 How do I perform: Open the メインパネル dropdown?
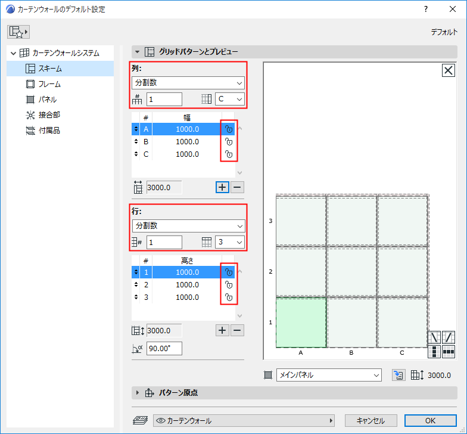click(329, 375)
